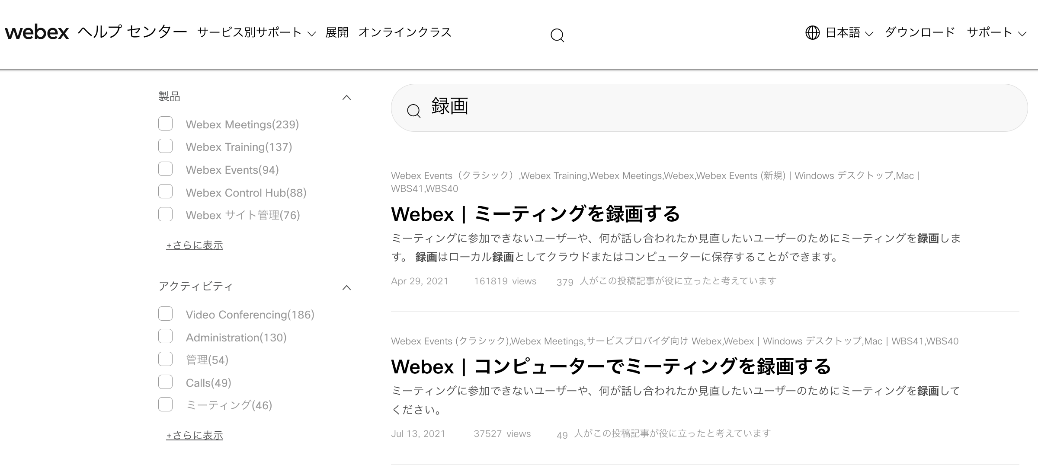Viewport: 1038px width, 465px height.
Task: Select the ミーティング(46) checkbox
Action: pos(165,405)
